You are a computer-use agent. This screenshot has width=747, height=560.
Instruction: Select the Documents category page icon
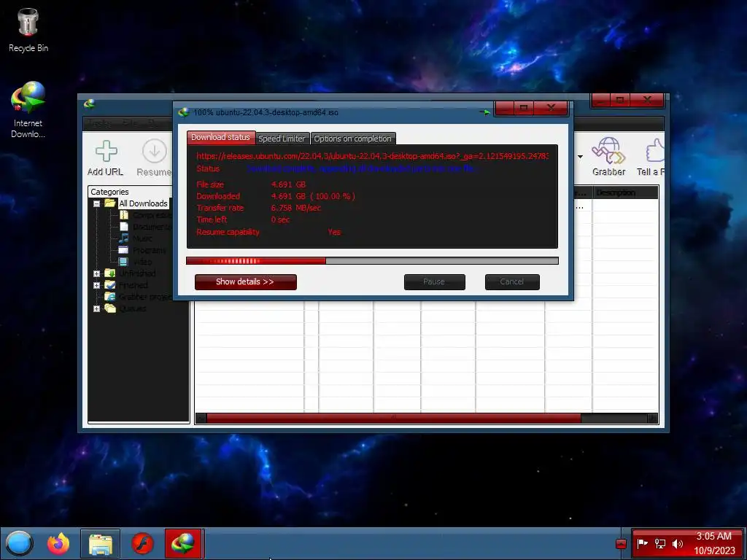pos(124,227)
